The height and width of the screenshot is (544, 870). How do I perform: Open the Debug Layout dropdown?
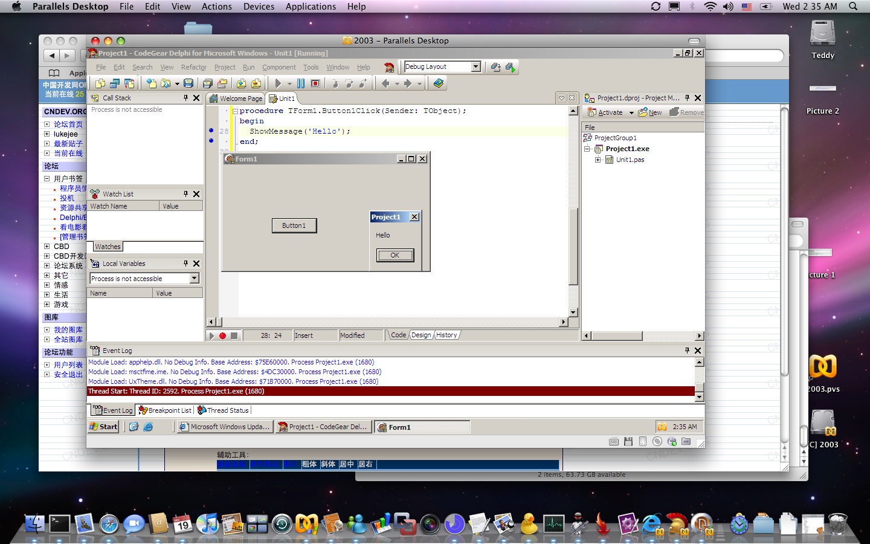pos(476,66)
